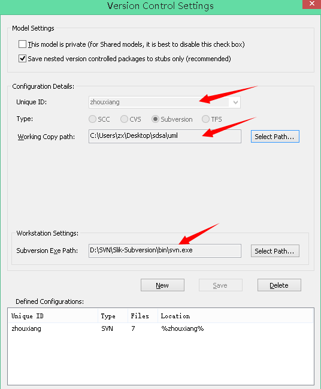Viewport: 321px width, 389px height.
Task: Select the CVS type radio button
Action: (x=124, y=119)
